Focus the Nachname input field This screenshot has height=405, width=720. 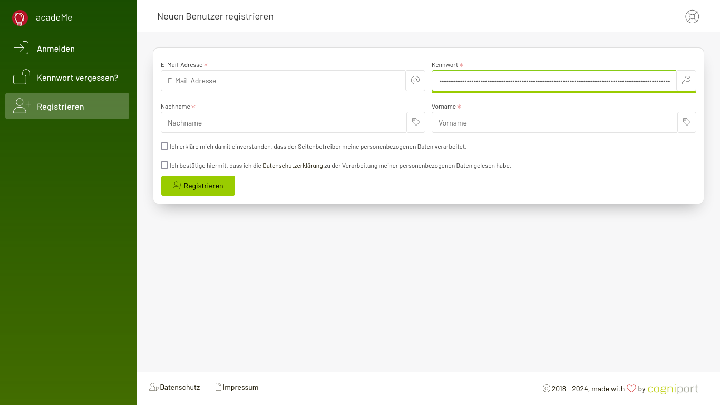click(x=284, y=122)
